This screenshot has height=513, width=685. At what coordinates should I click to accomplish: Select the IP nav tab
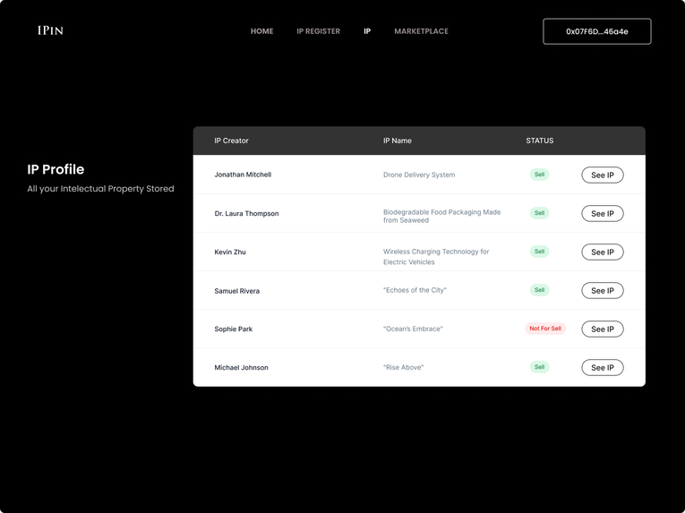pyautogui.click(x=367, y=31)
